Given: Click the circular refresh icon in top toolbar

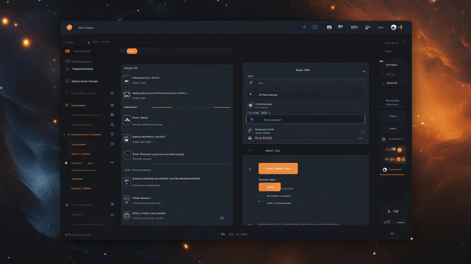Looking at the screenshot, I should 329,27.
